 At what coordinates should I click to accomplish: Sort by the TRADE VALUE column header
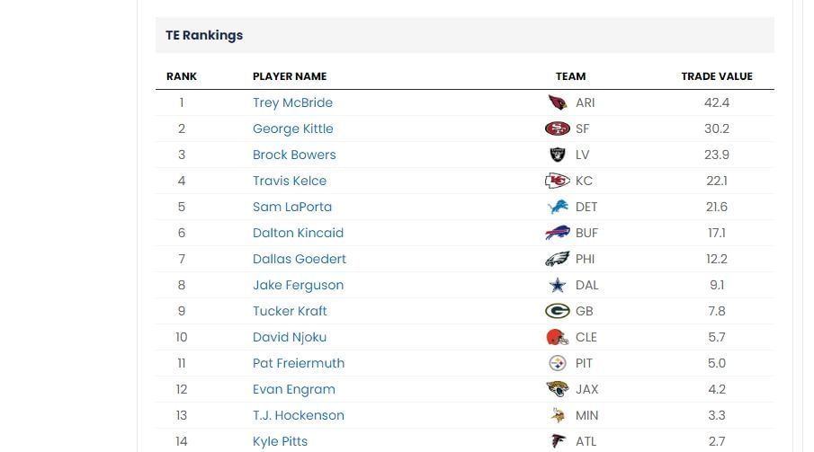(x=717, y=76)
